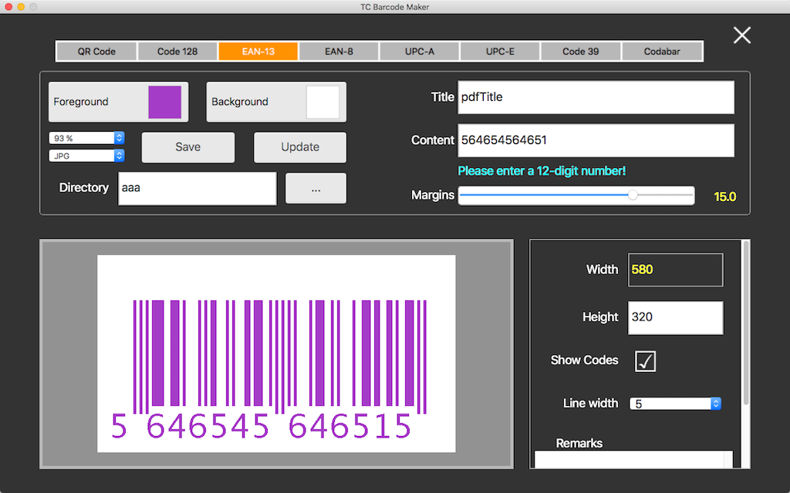Click the Directory field containing aaa

coord(197,188)
